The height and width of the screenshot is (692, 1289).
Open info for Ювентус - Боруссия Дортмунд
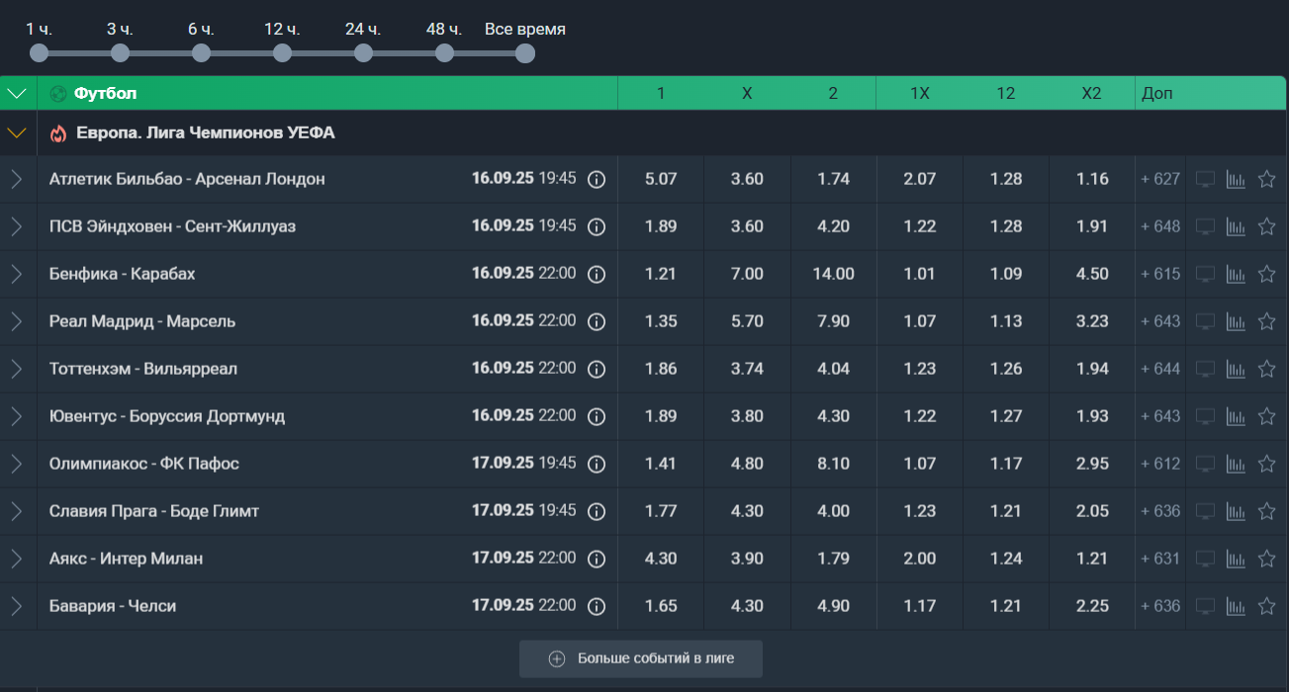click(597, 416)
